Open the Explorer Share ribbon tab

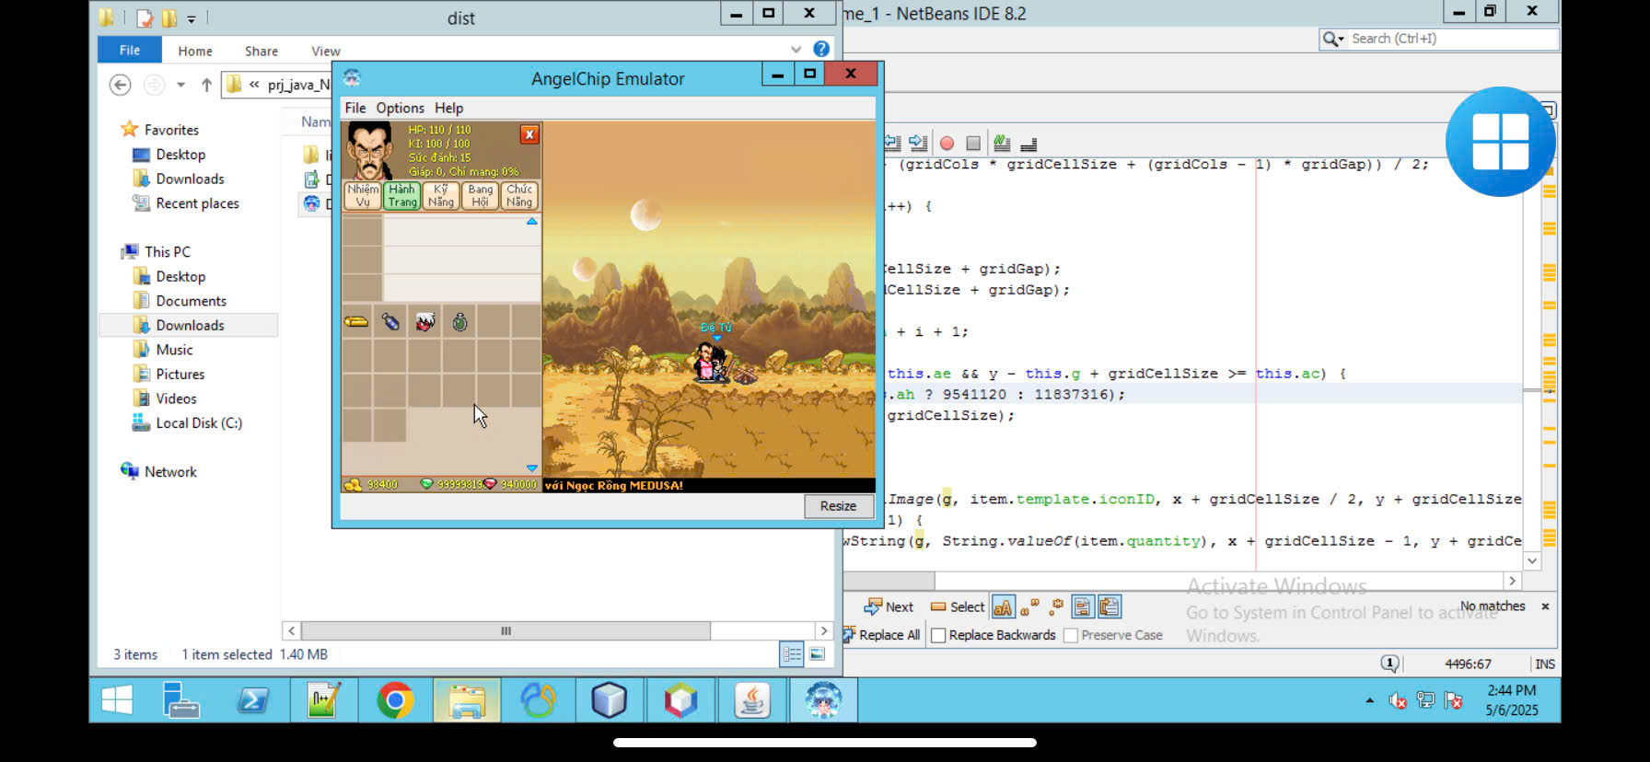point(261,51)
